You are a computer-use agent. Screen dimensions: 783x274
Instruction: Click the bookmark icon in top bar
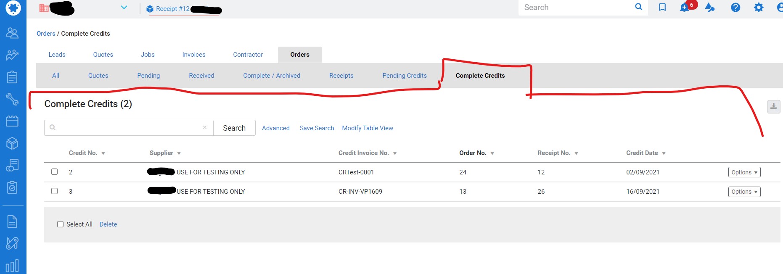(x=662, y=7)
